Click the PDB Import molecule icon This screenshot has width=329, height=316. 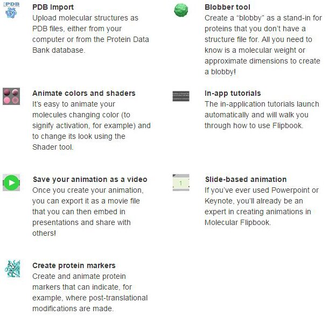(x=11, y=11)
